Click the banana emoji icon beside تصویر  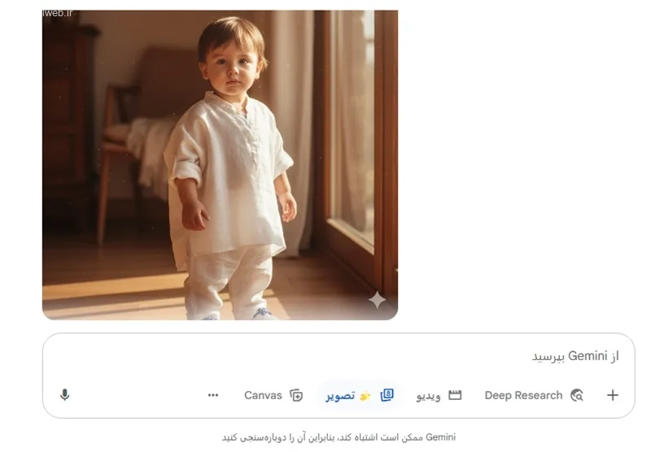coord(365,396)
